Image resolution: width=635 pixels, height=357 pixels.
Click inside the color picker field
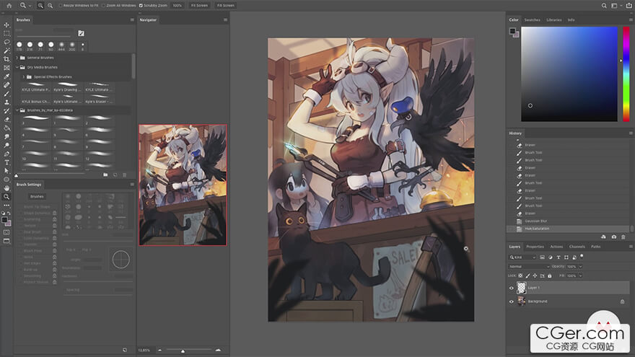tap(569, 74)
